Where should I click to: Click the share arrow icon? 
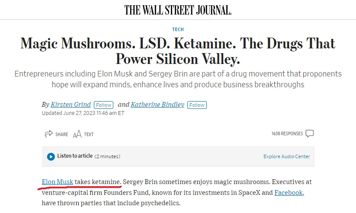coord(48,134)
